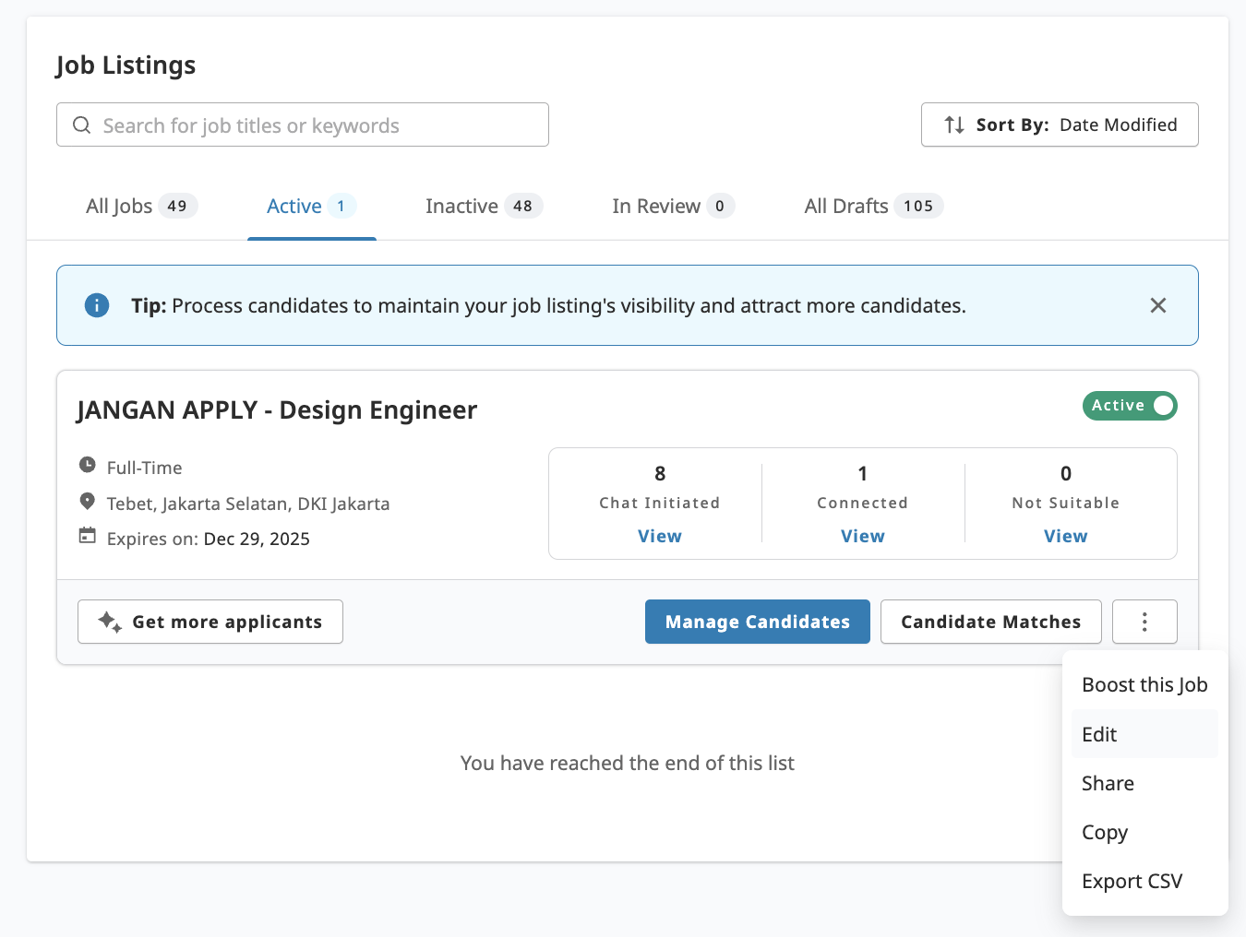Click the sparkle icon on Get more applicants
This screenshot has width=1246, height=937.
click(x=108, y=622)
